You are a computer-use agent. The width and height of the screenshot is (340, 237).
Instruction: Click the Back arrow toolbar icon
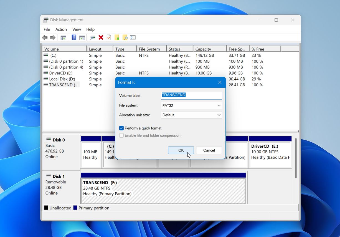coord(45,37)
